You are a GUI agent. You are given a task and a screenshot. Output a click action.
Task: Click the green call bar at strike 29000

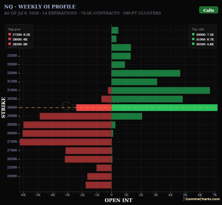tap(127, 116)
